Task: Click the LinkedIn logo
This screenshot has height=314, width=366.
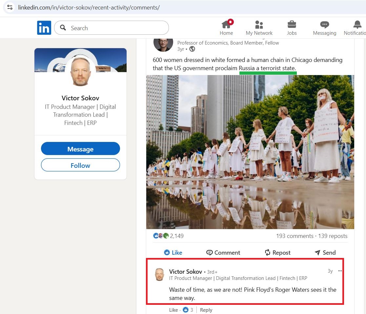Action: (x=44, y=28)
